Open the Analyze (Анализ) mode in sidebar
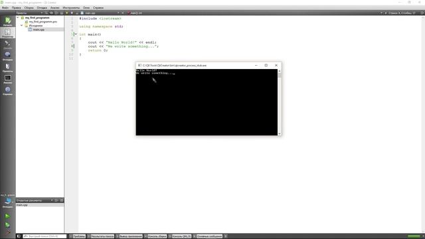The height and width of the screenshot is (239, 425). tap(7, 79)
